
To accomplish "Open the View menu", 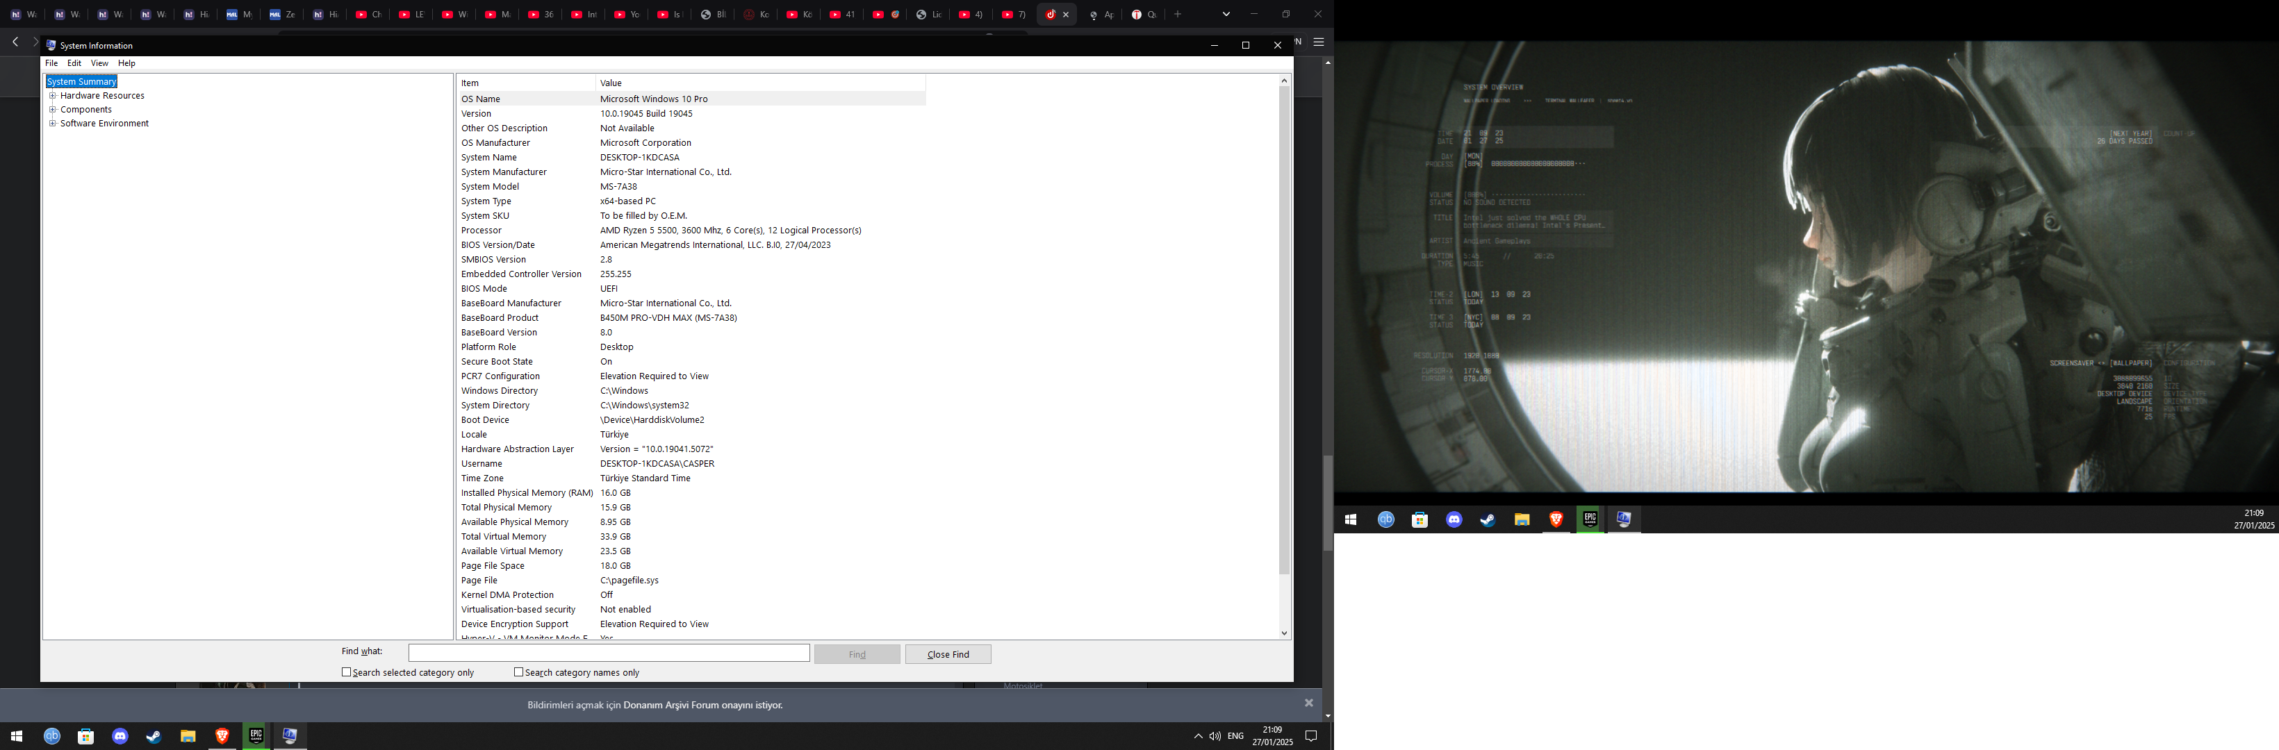I will pos(99,64).
